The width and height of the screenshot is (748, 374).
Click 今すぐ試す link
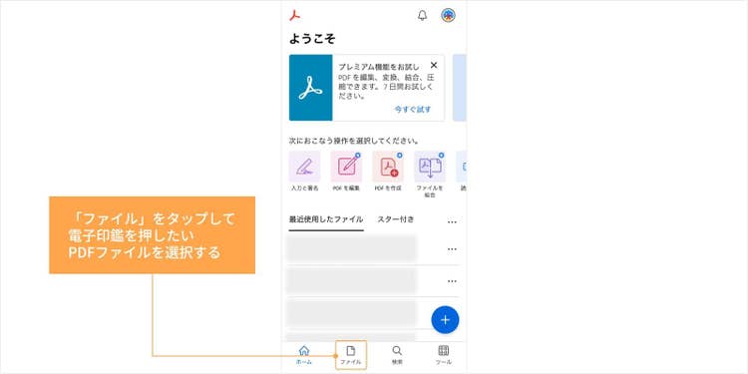point(413,110)
